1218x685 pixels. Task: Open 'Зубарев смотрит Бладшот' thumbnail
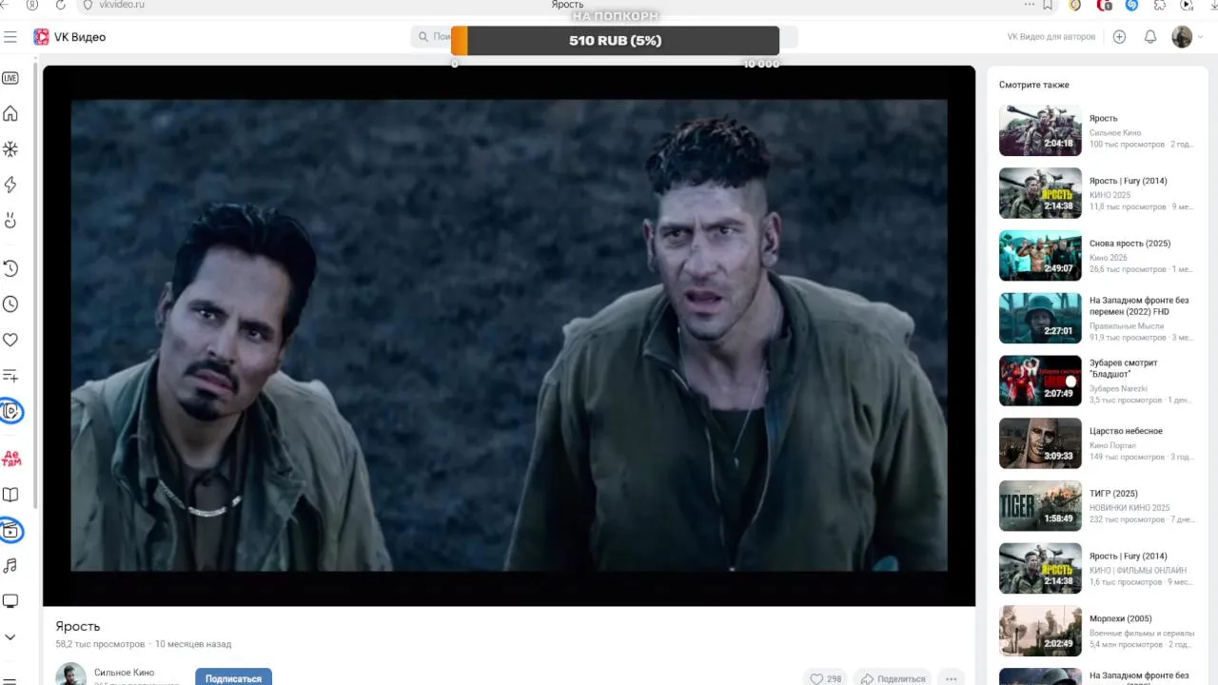tap(1040, 381)
